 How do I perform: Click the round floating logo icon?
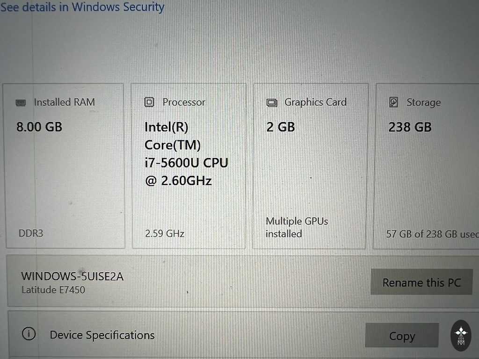click(x=461, y=335)
